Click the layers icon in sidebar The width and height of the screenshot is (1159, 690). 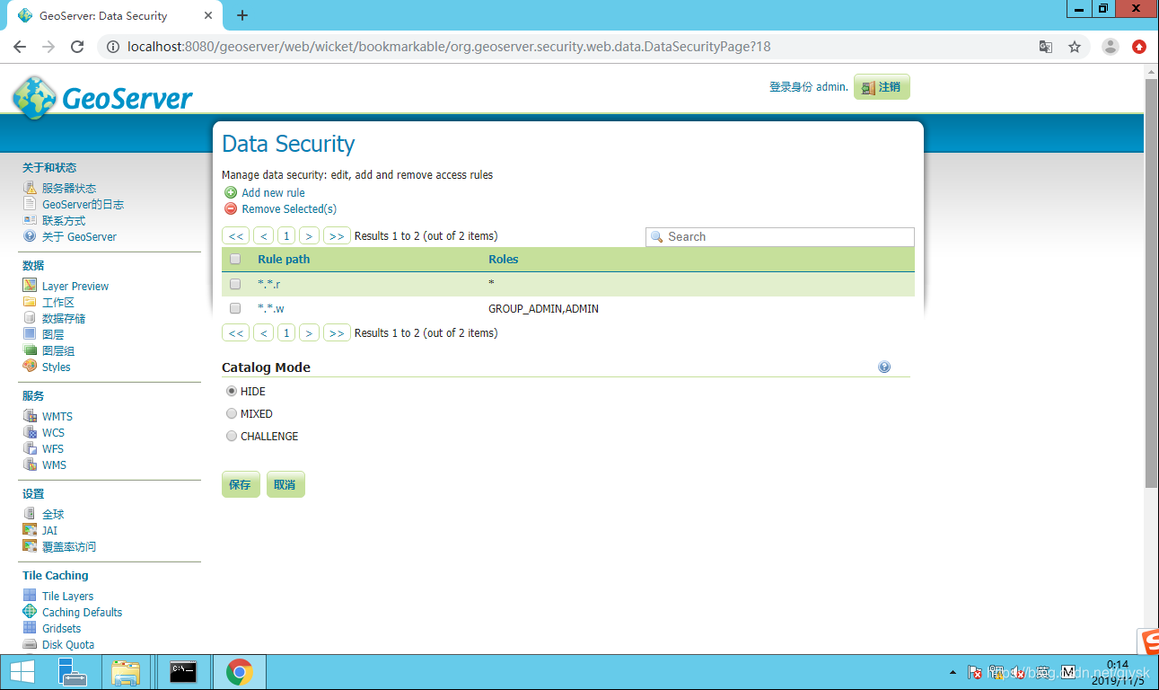click(30, 334)
